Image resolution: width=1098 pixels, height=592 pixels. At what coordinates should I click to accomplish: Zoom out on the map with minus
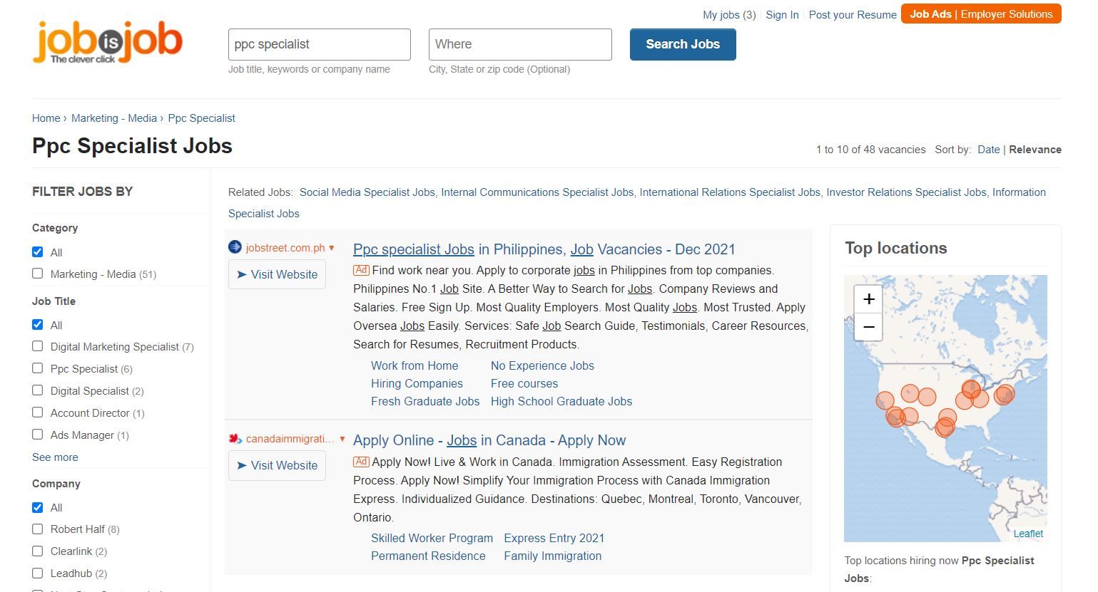tap(868, 327)
